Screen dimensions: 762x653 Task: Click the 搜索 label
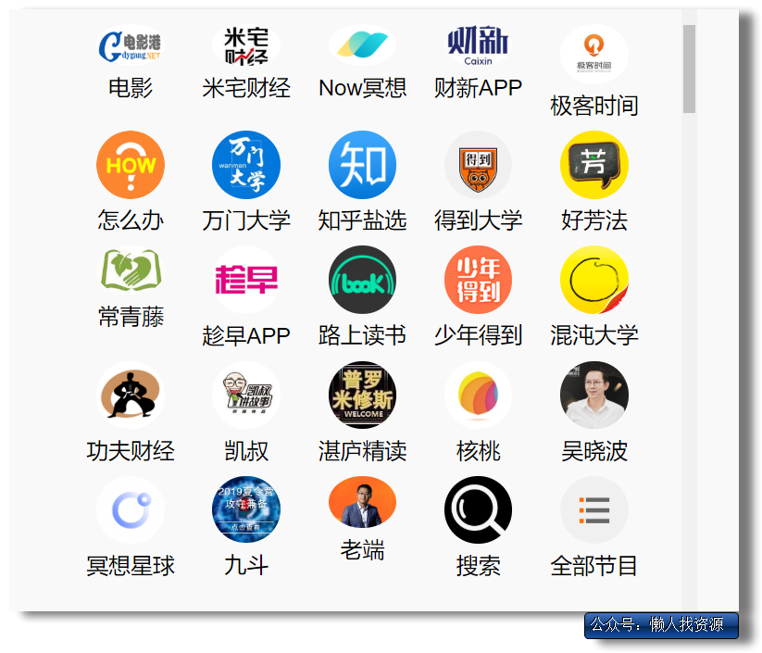478,566
